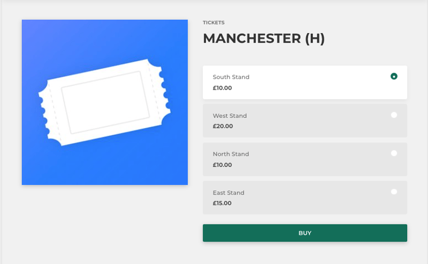The width and height of the screenshot is (428, 264).
Task: Open the blue ticket product image
Action: click(105, 102)
